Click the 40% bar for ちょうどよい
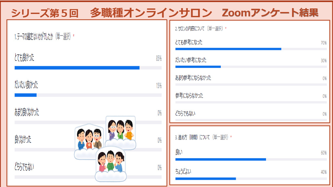The width and height of the screenshot is (333, 187). (206, 178)
